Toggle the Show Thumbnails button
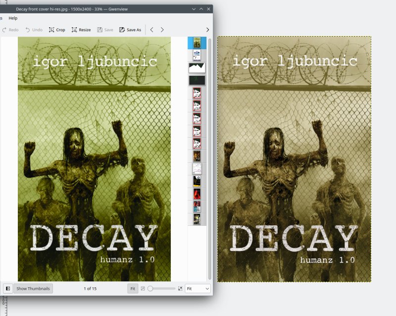Viewport: 396px width, 316px height. (33, 288)
